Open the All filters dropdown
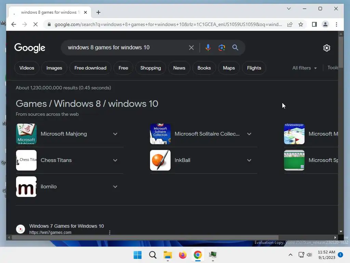The height and width of the screenshot is (263, 350). click(x=305, y=68)
